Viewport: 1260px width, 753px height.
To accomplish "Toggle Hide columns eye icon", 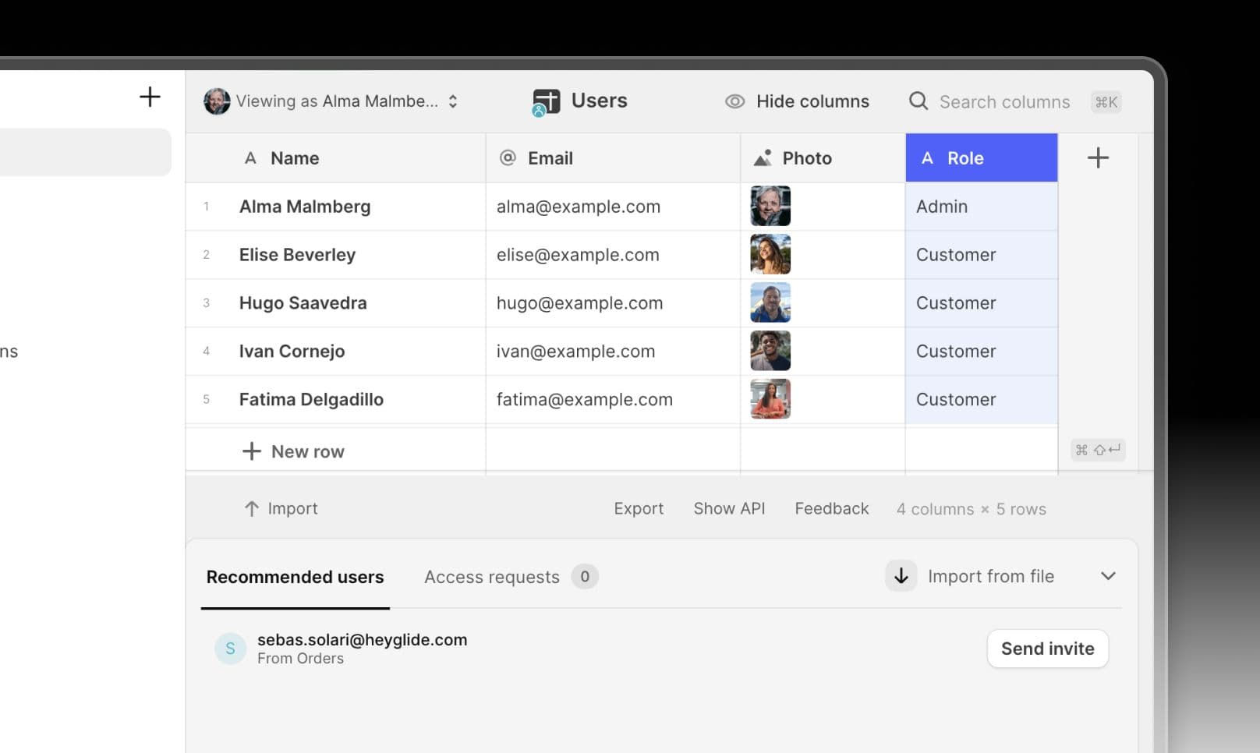I will 735,101.
